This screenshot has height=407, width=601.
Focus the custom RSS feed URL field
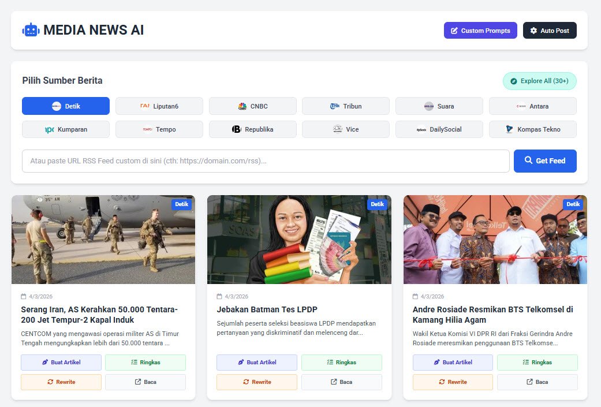coord(266,161)
